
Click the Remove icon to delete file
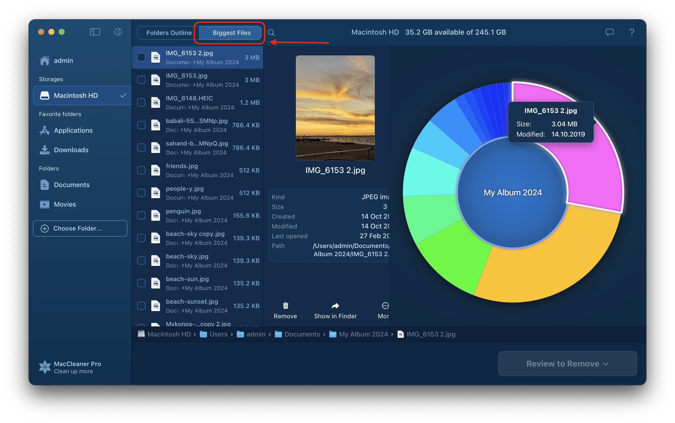285,305
